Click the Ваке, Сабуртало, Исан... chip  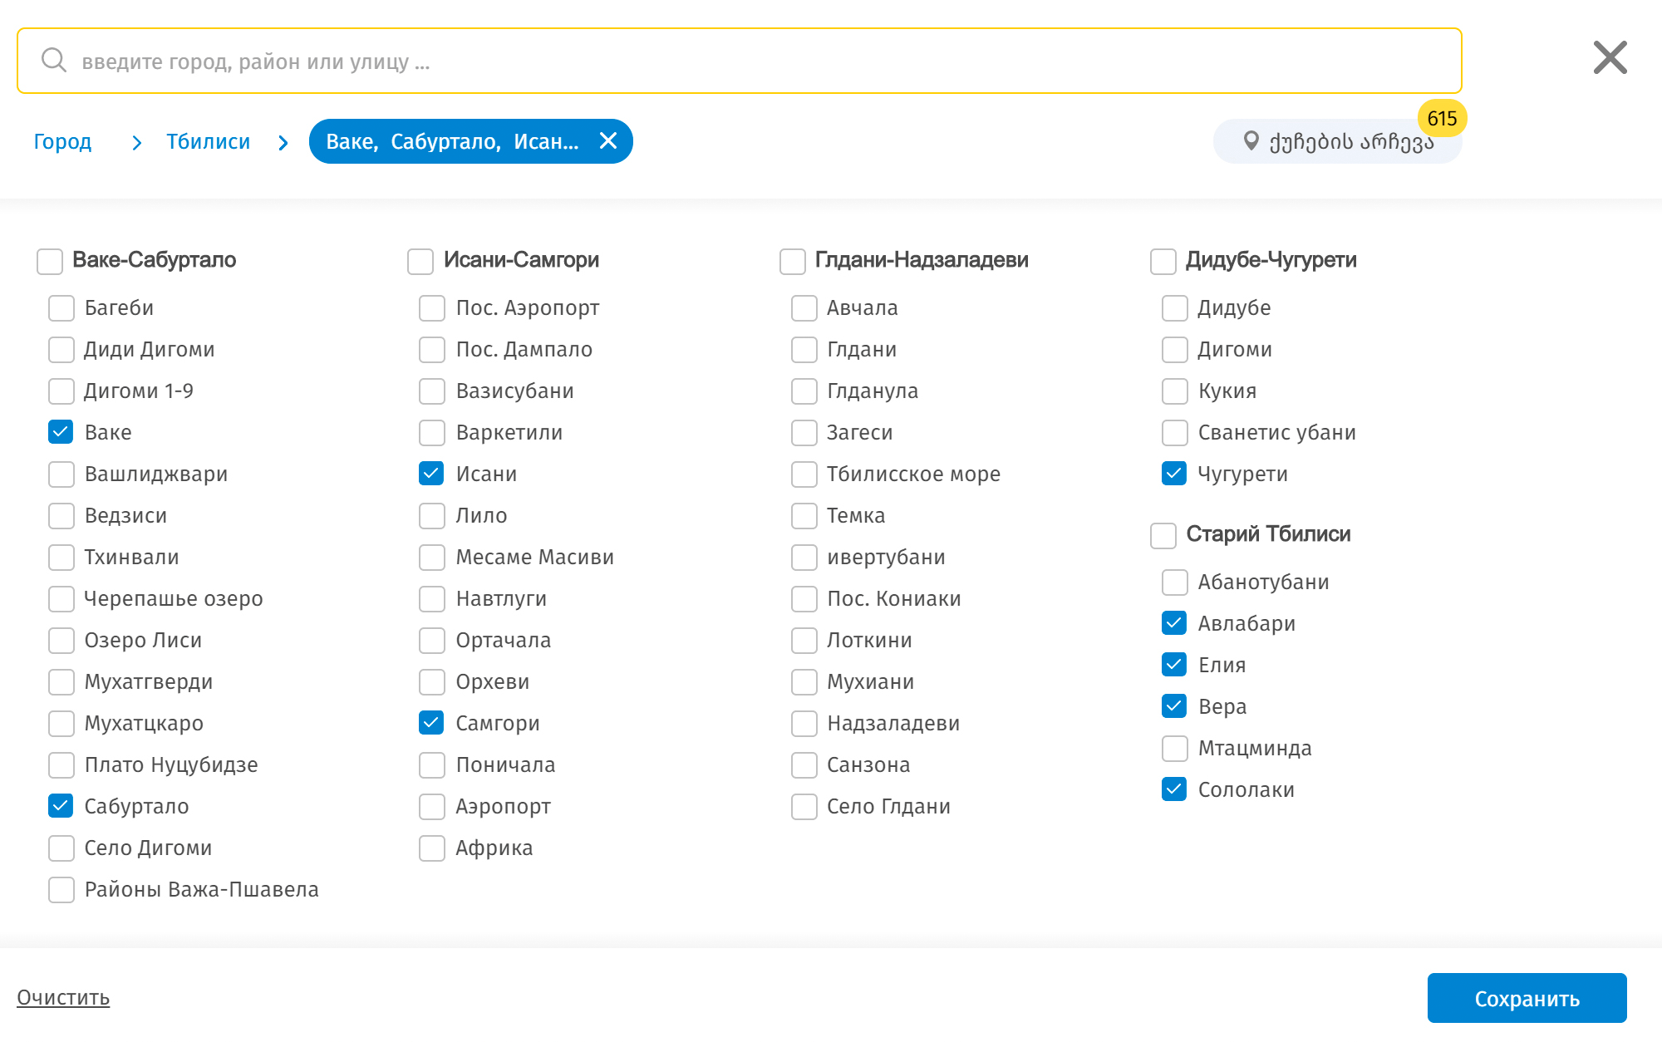pos(470,141)
